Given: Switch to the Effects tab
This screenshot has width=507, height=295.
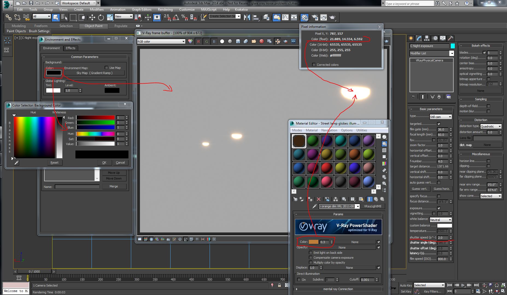Looking at the screenshot, I should (71, 48).
